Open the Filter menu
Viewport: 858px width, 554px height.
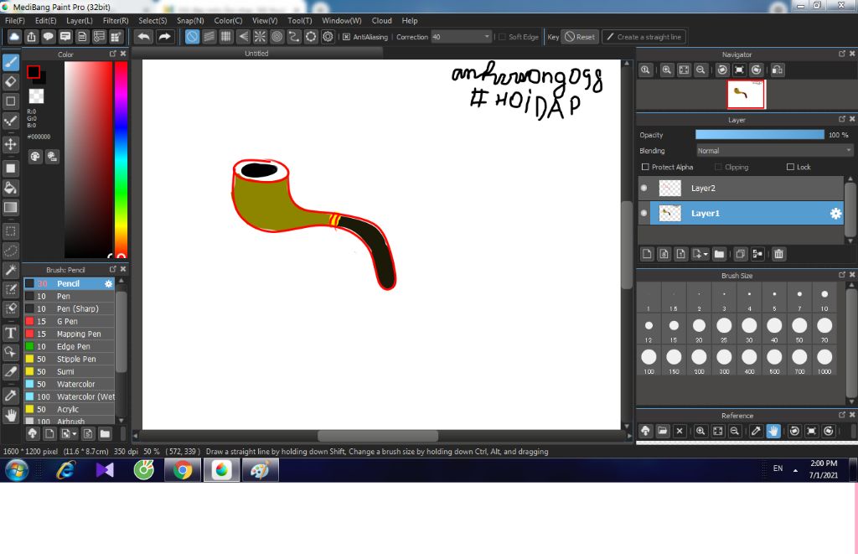coord(116,20)
